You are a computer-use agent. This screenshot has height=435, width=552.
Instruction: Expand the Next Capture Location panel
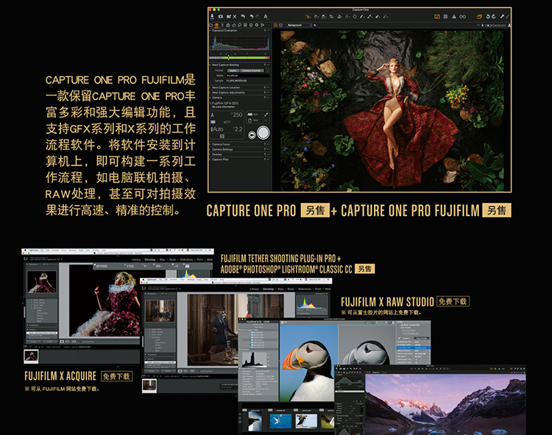pyautogui.click(x=210, y=87)
